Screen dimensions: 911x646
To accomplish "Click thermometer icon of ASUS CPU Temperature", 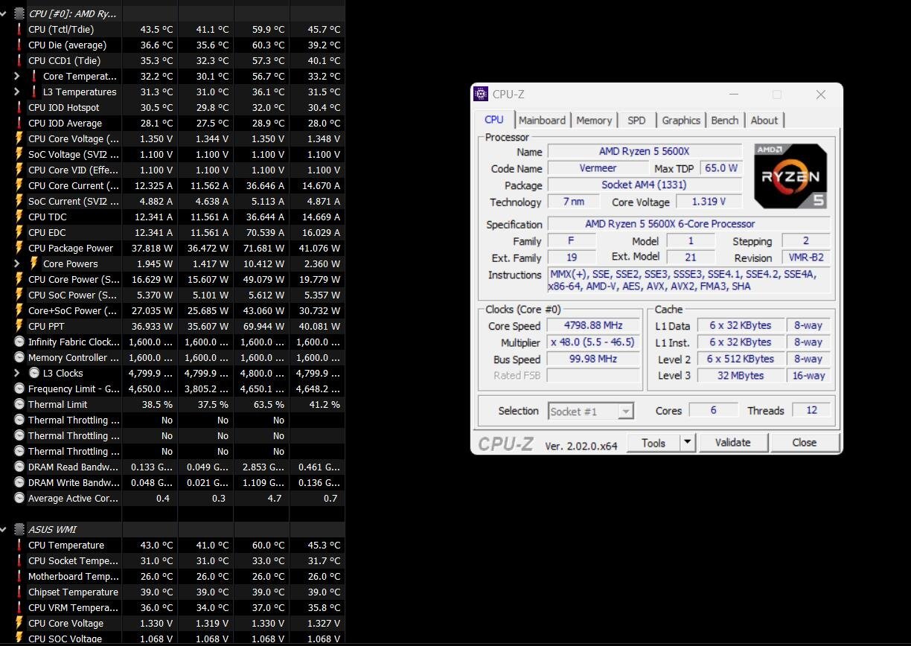I will [19, 545].
